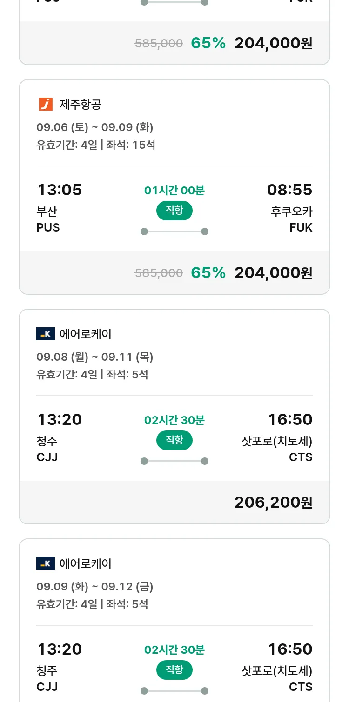Screen dimensions: 349x702
Task: Click the Jeju Air orange logo icon
Action: 46,104
